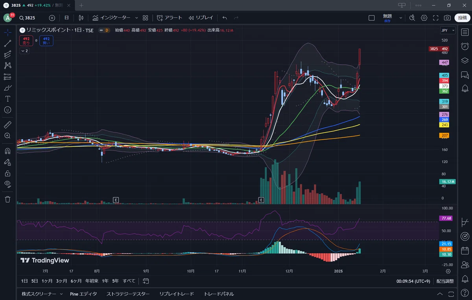Switch to ストラテジーテスター tab

[128, 294]
